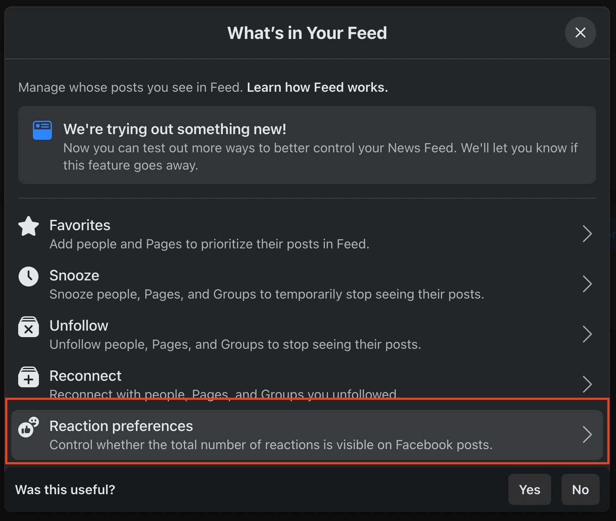616x521 pixels.
Task: Expand Reaction preferences using its chevron
Action: tap(587, 434)
